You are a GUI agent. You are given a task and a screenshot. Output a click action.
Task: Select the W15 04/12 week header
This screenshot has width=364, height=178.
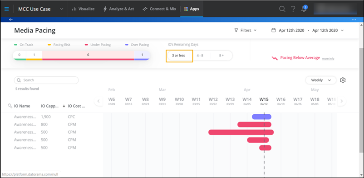[264, 101]
